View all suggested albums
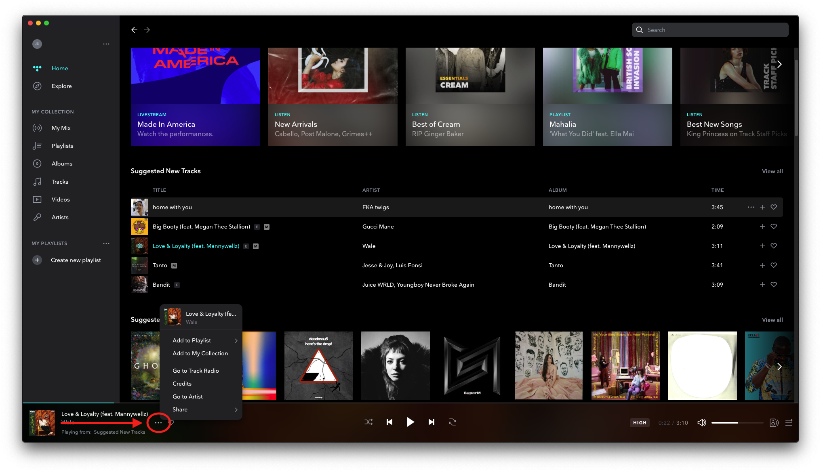Image resolution: width=821 pixels, height=472 pixels. pyautogui.click(x=772, y=320)
